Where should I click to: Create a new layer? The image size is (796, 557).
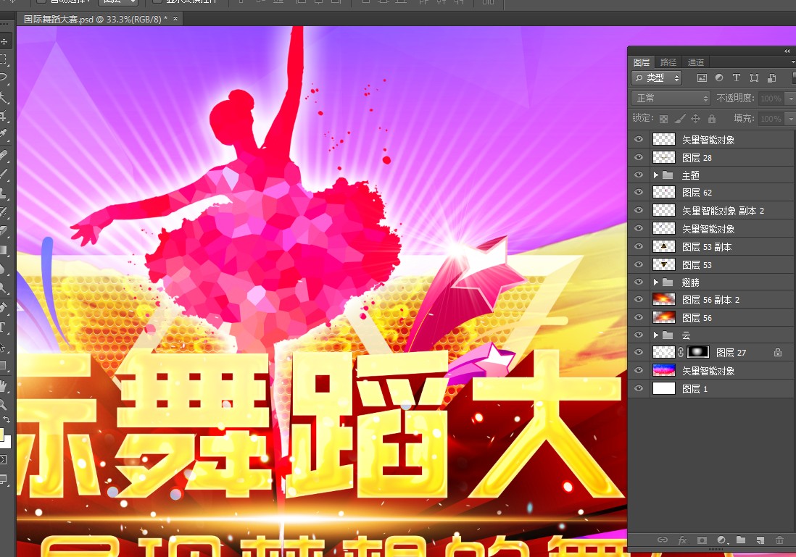(760, 540)
